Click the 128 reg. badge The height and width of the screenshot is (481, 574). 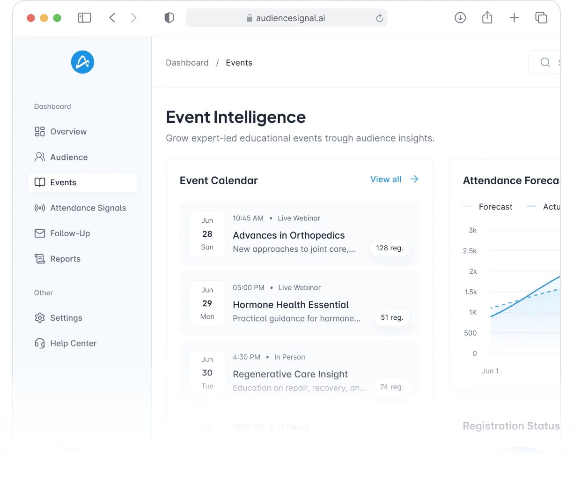[390, 248]
